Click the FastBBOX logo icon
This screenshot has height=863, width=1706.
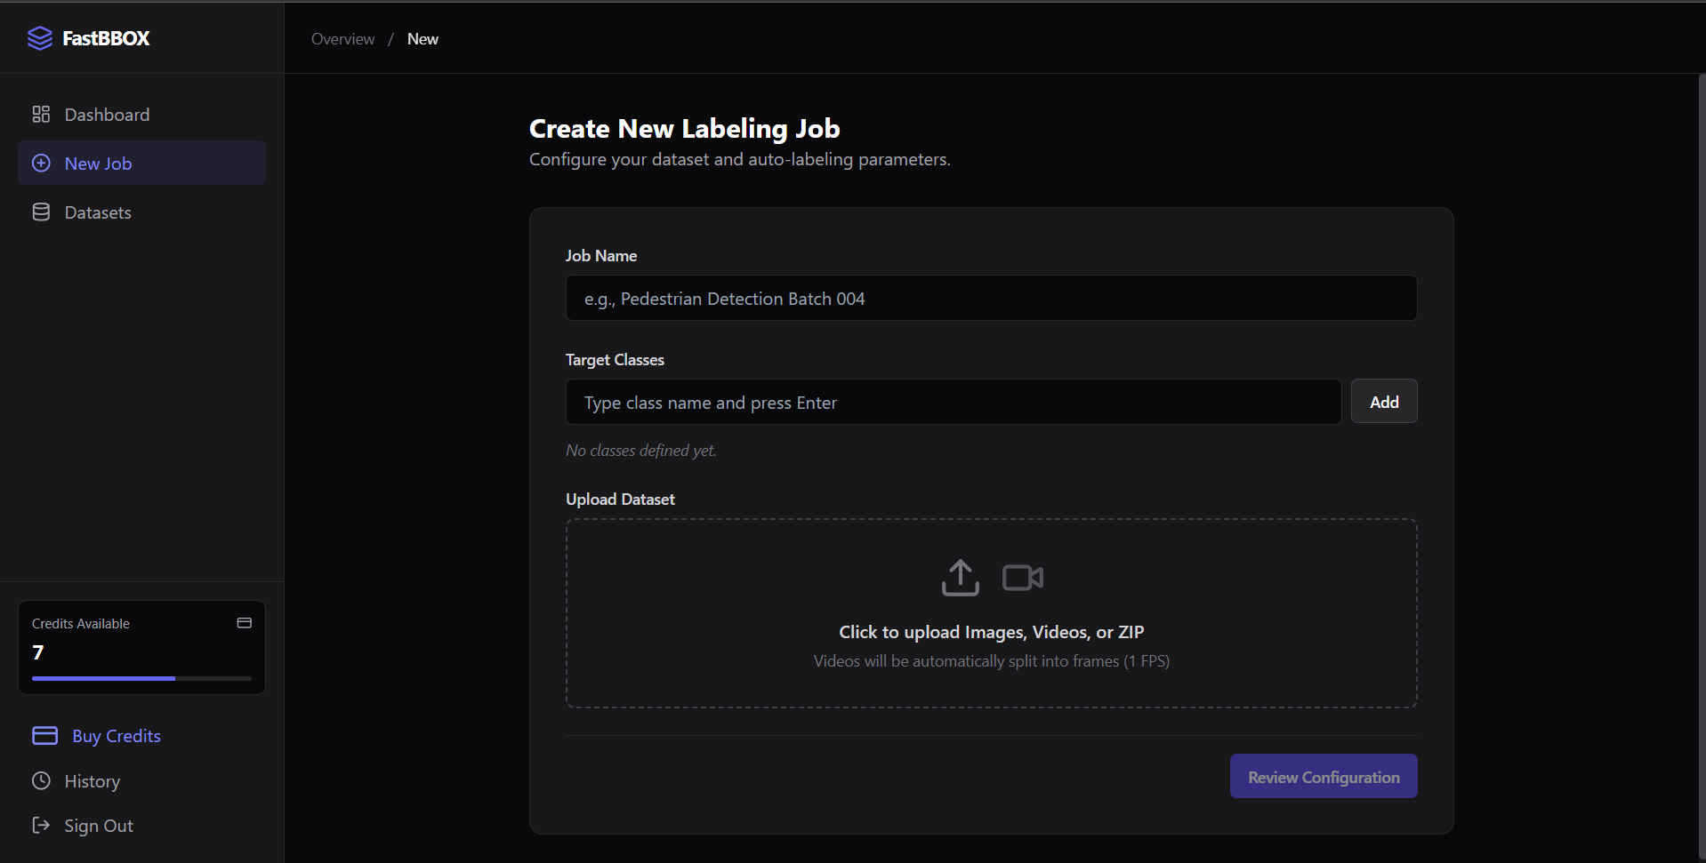click(40, 38)
